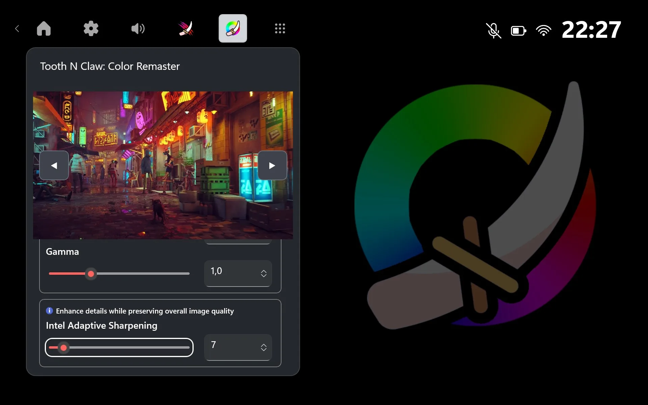This screenshot has width=648, height=405.
Task: Click the sharpening value field showing 7
Action: tap(238, 347)
